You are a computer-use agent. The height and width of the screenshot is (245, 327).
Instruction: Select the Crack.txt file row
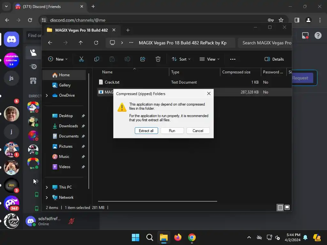194,82
